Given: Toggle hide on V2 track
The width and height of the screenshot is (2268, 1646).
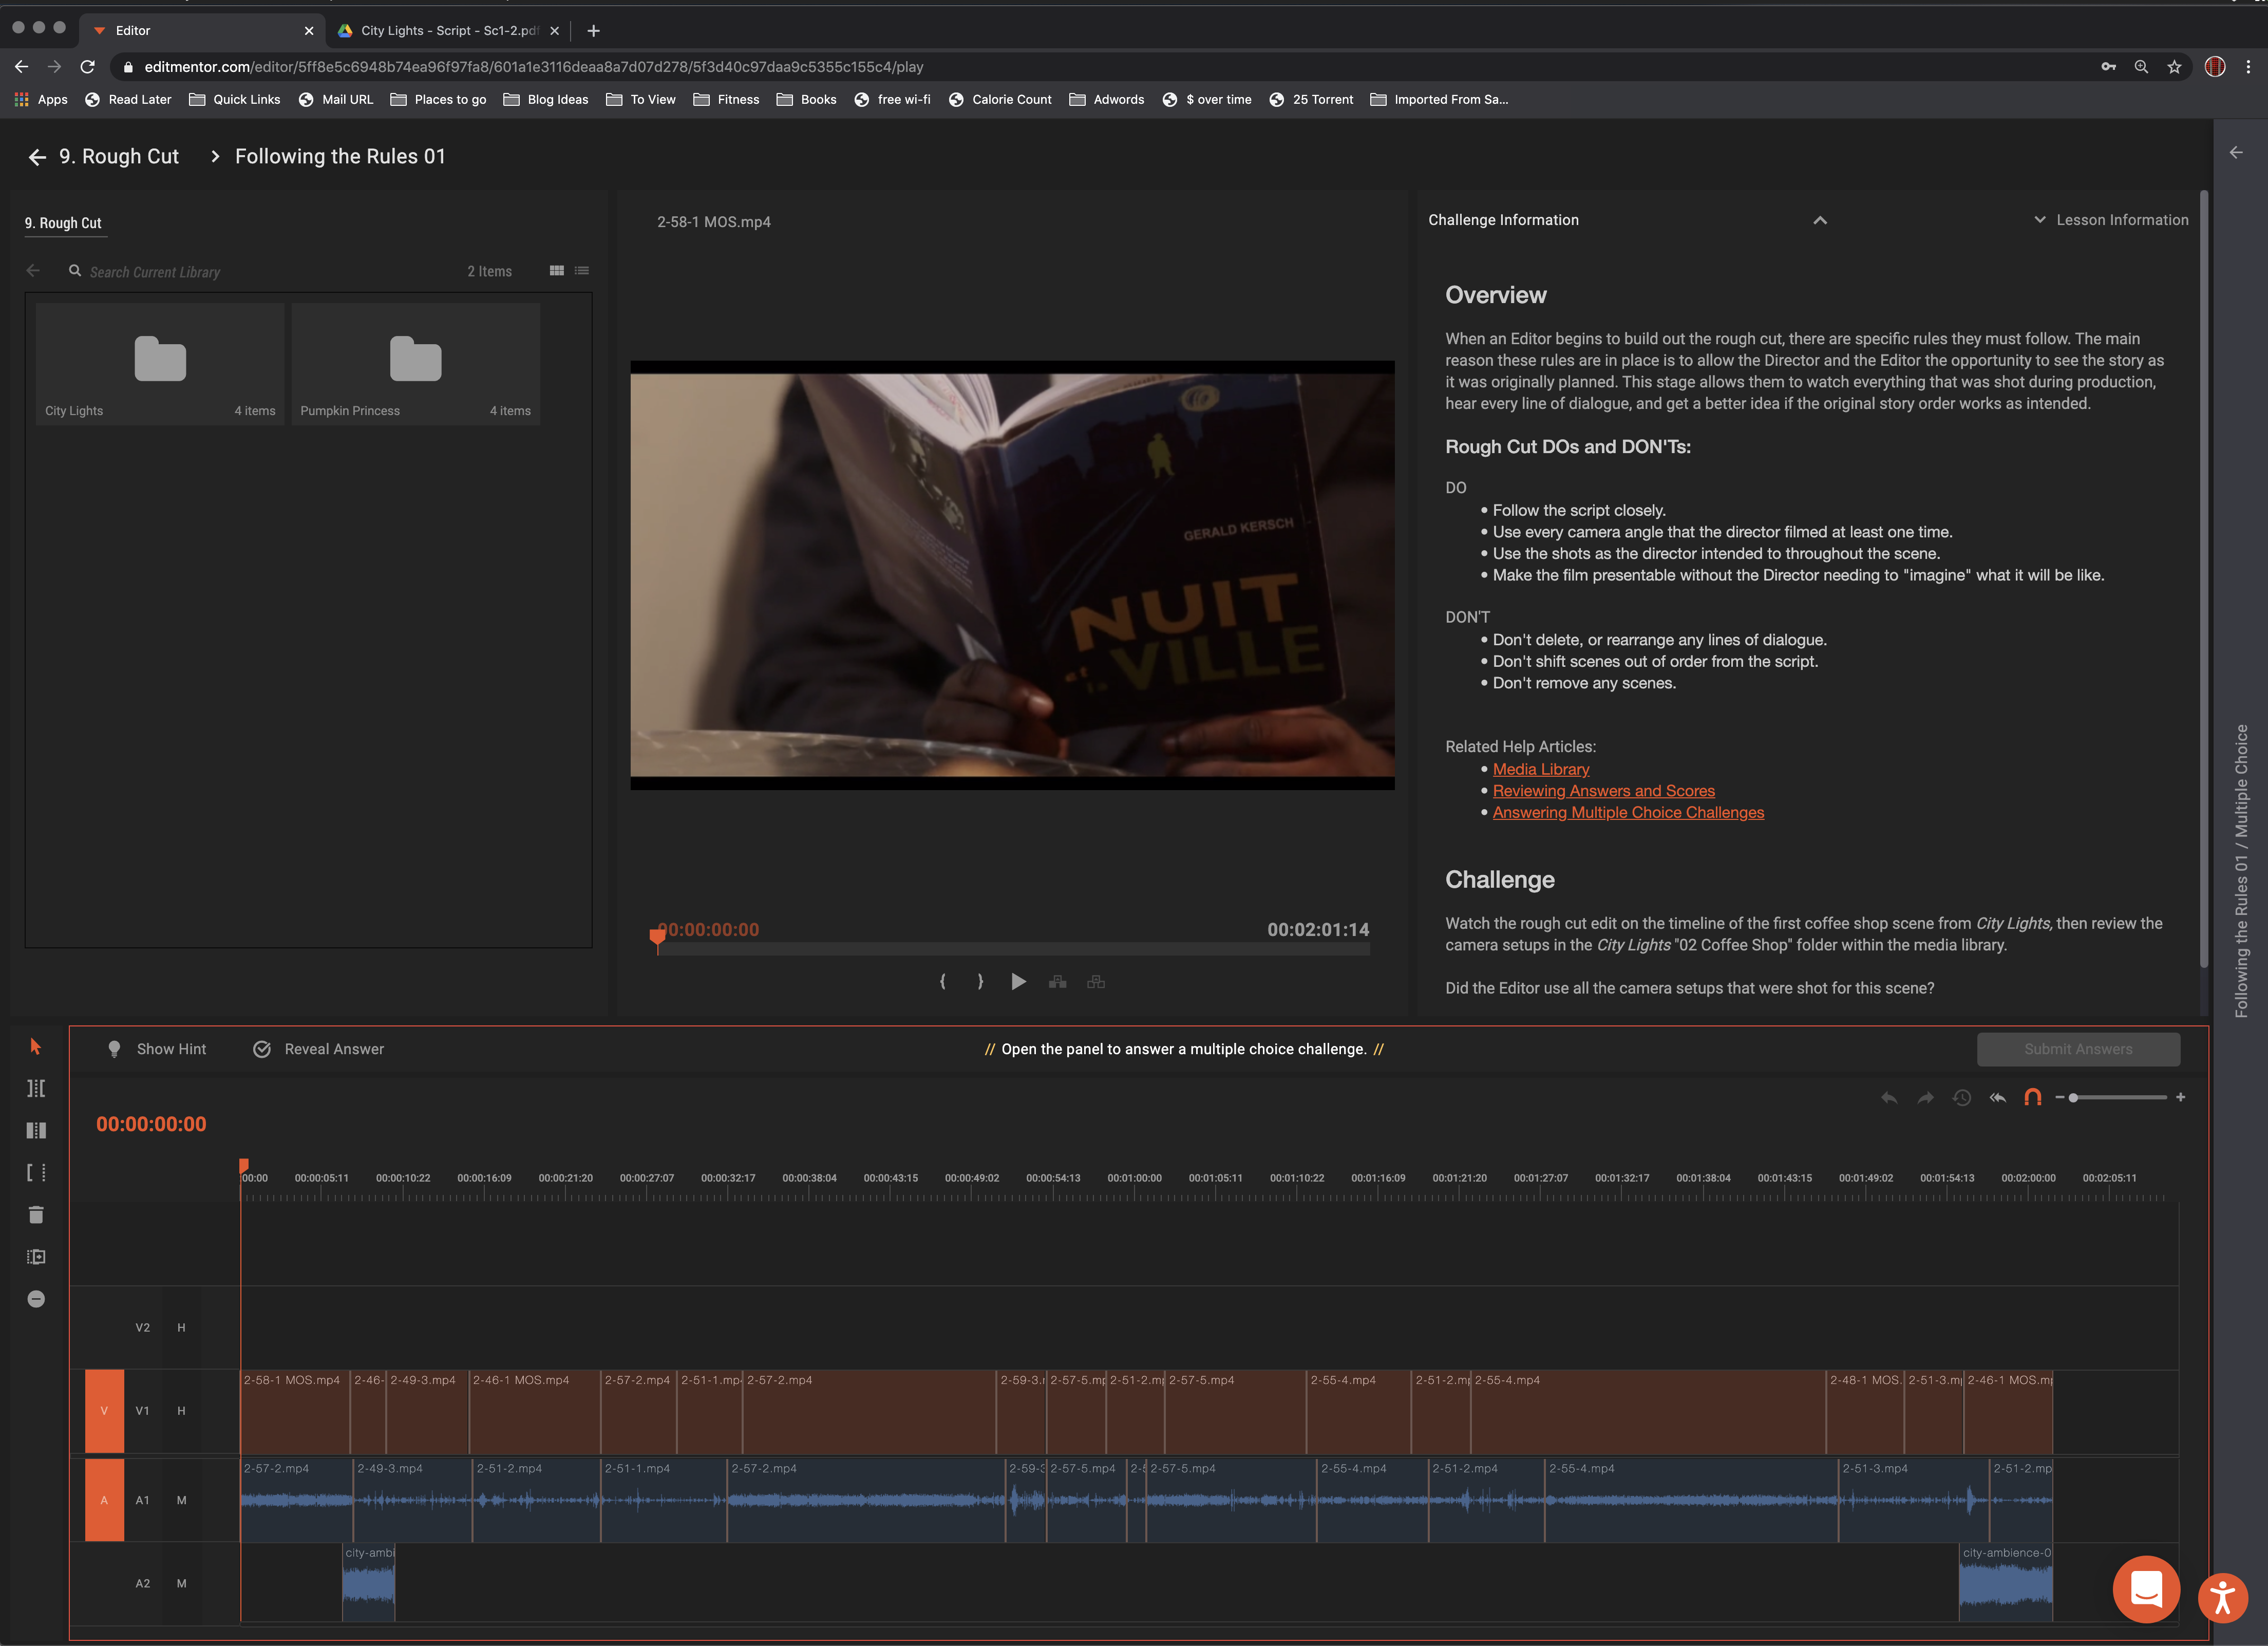Looking at the screenshot, I should [x=181, y=1328].
